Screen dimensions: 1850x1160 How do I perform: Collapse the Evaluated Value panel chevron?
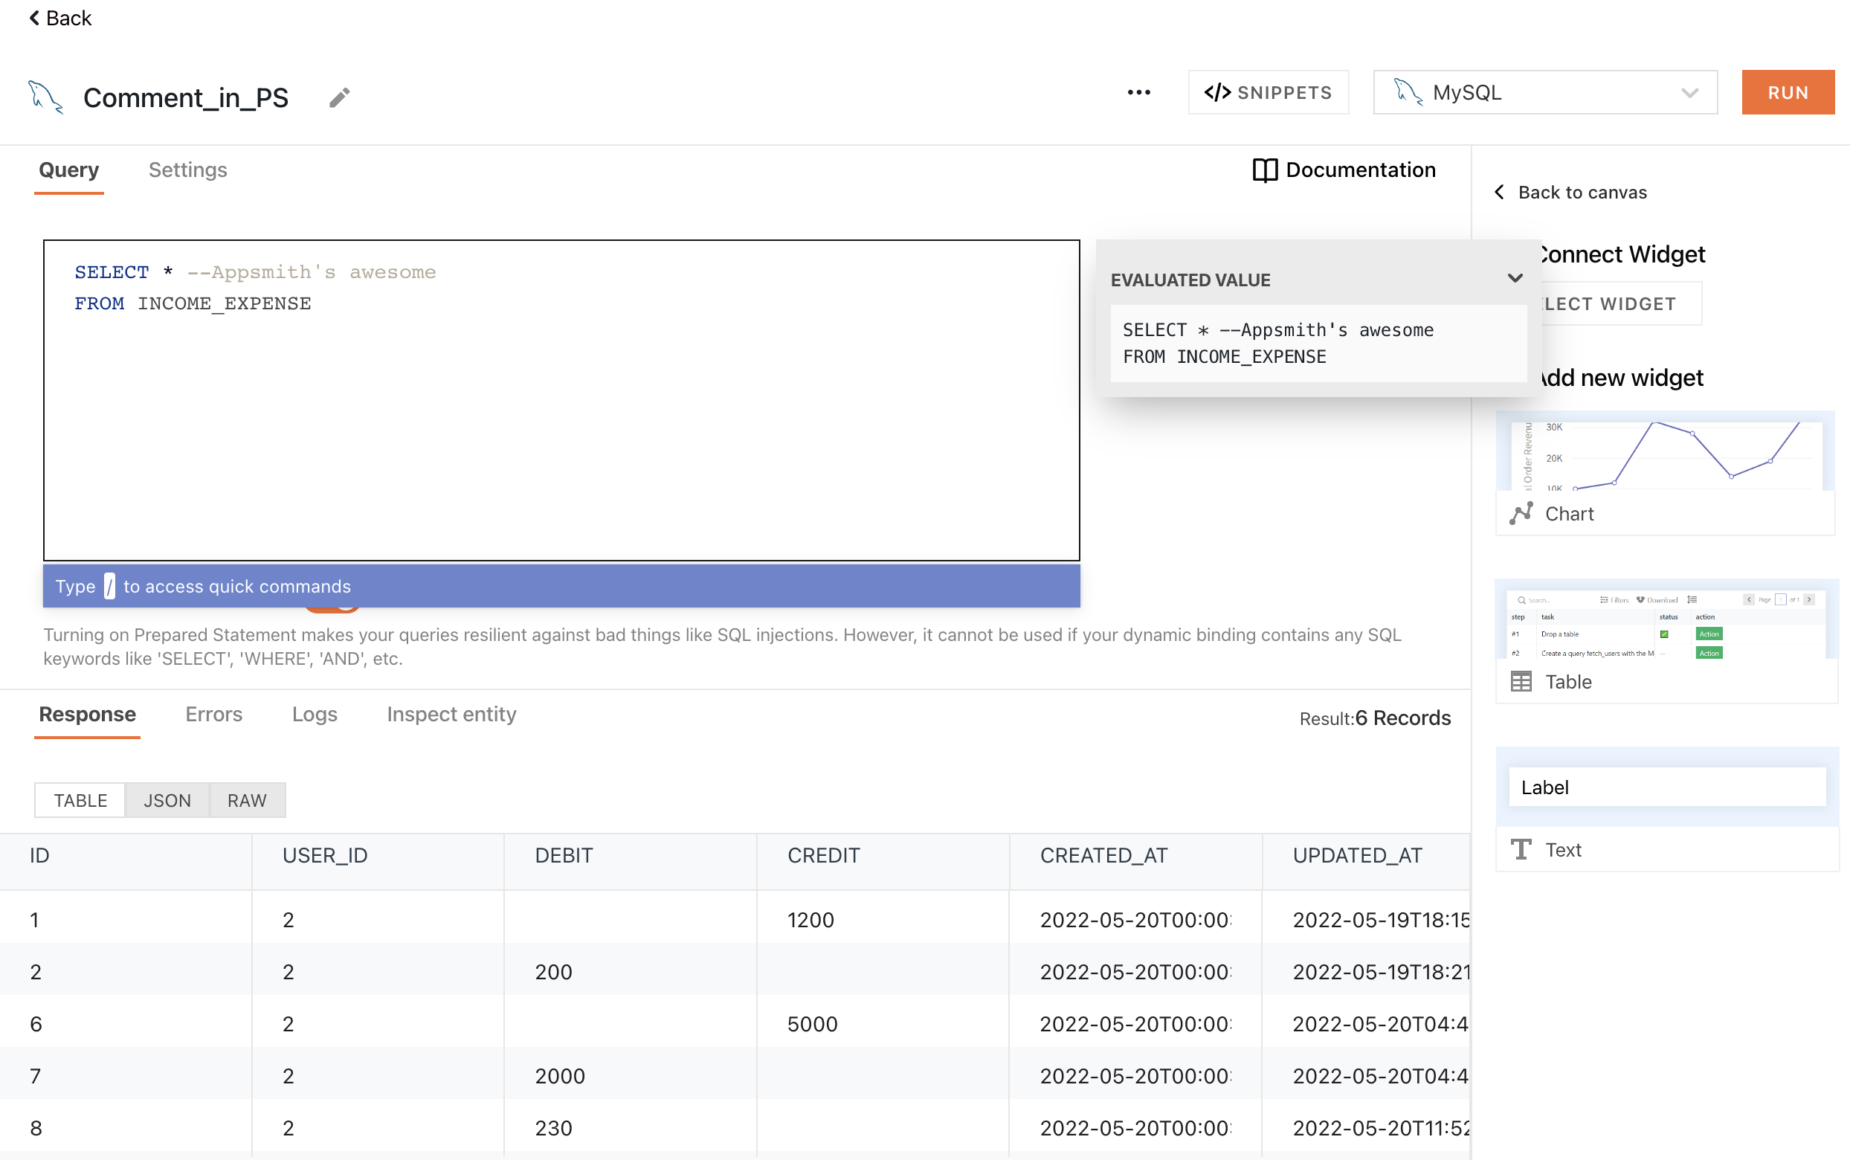coord(1515,279)
